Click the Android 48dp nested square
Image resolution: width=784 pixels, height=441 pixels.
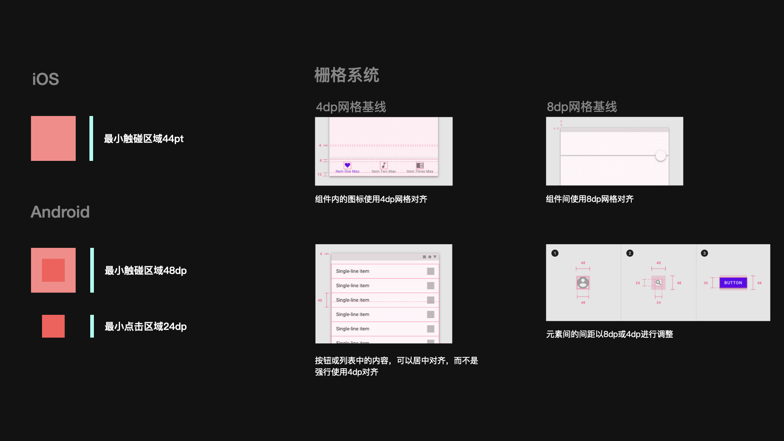click(x=53, y=270)
